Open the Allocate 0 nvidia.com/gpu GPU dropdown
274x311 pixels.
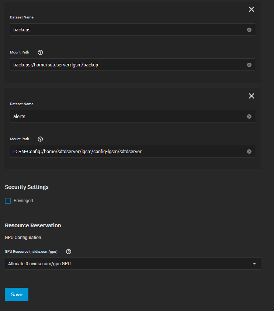[133, 264]
